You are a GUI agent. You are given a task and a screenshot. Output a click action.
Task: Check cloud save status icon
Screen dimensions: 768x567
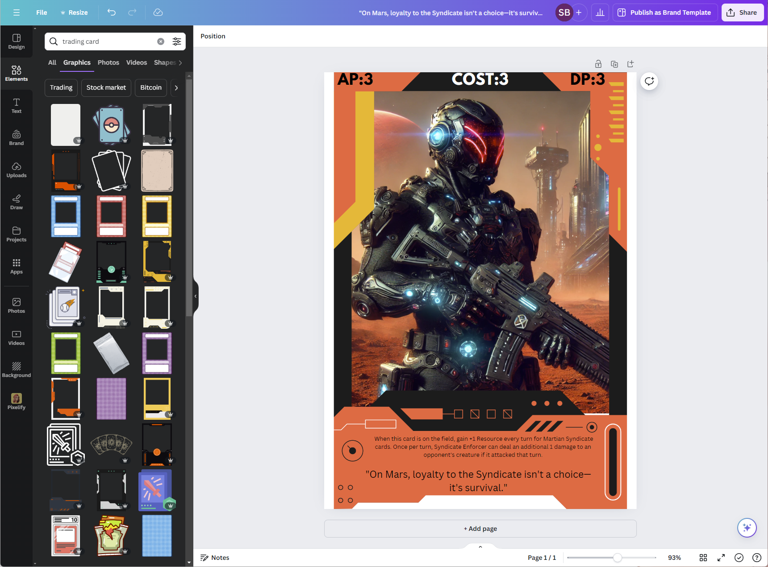click(x=158, y=12)
